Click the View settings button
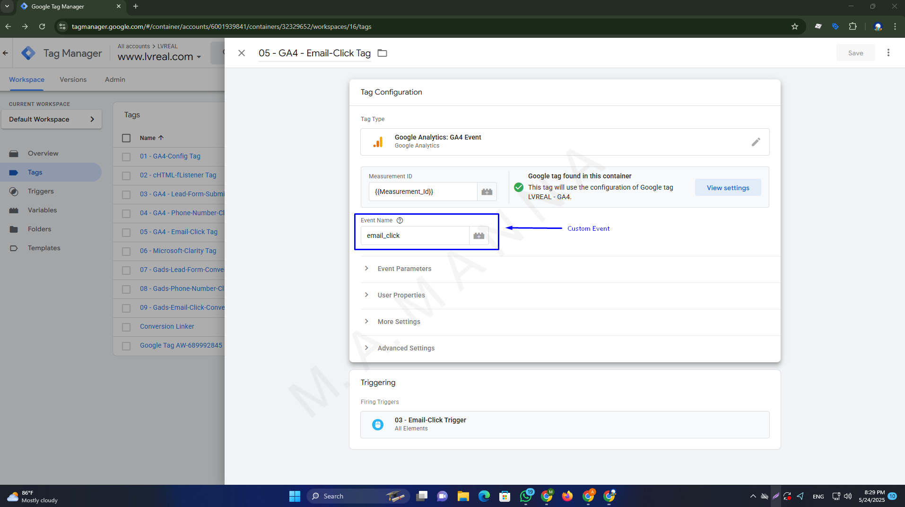Screen dimensions: 905x507 pos(728,188)
